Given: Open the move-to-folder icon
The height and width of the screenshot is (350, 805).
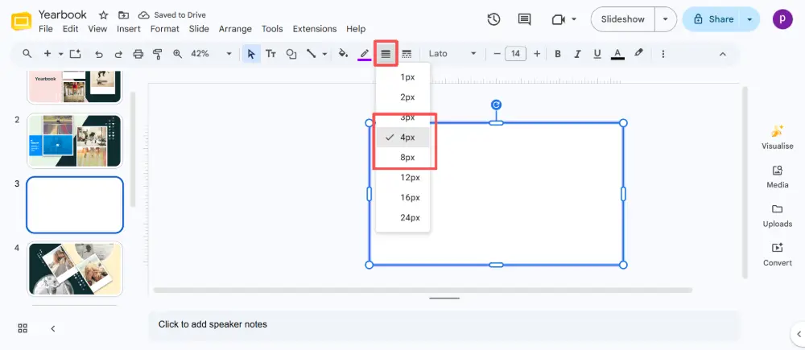Looking at the screenshot, I should pyautogui.click(x=123, y=14).
